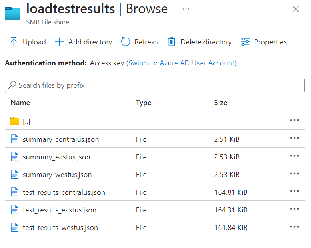Click the file icon of test_results_centralus.json
The image size is (311, 248).
pos(15,192)
